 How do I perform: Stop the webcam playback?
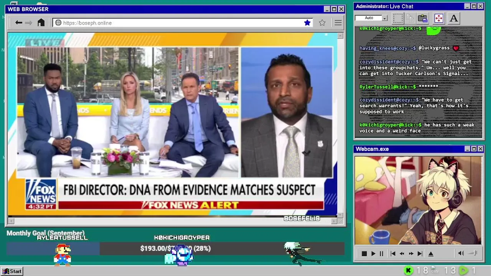point(364,254)
